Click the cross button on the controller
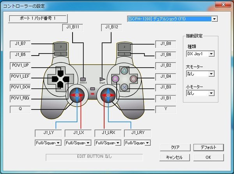The image size is (234, 174). 124,87
